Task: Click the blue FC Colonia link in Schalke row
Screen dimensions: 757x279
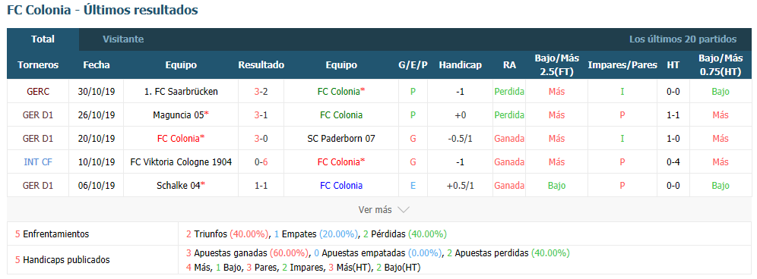Action: pyautogui.click(x=341, y=186)
